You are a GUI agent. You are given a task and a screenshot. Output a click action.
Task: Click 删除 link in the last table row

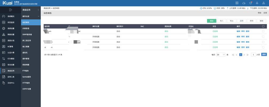coord(248,47)
